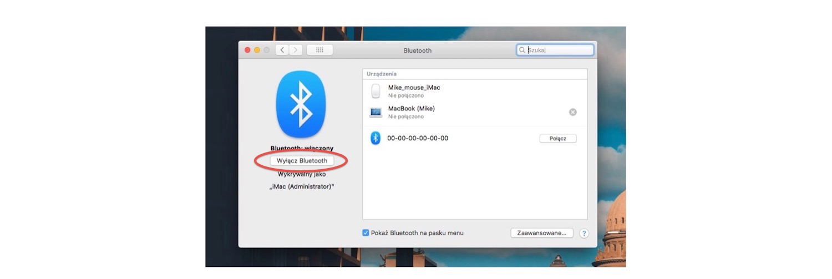Click the Szukaj search field
Screen dimensions: 832x279
tap(555, 50)
